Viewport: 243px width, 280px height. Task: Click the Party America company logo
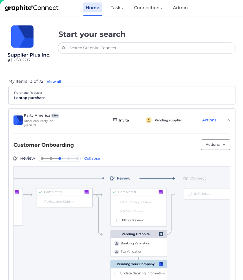[18, 120]
